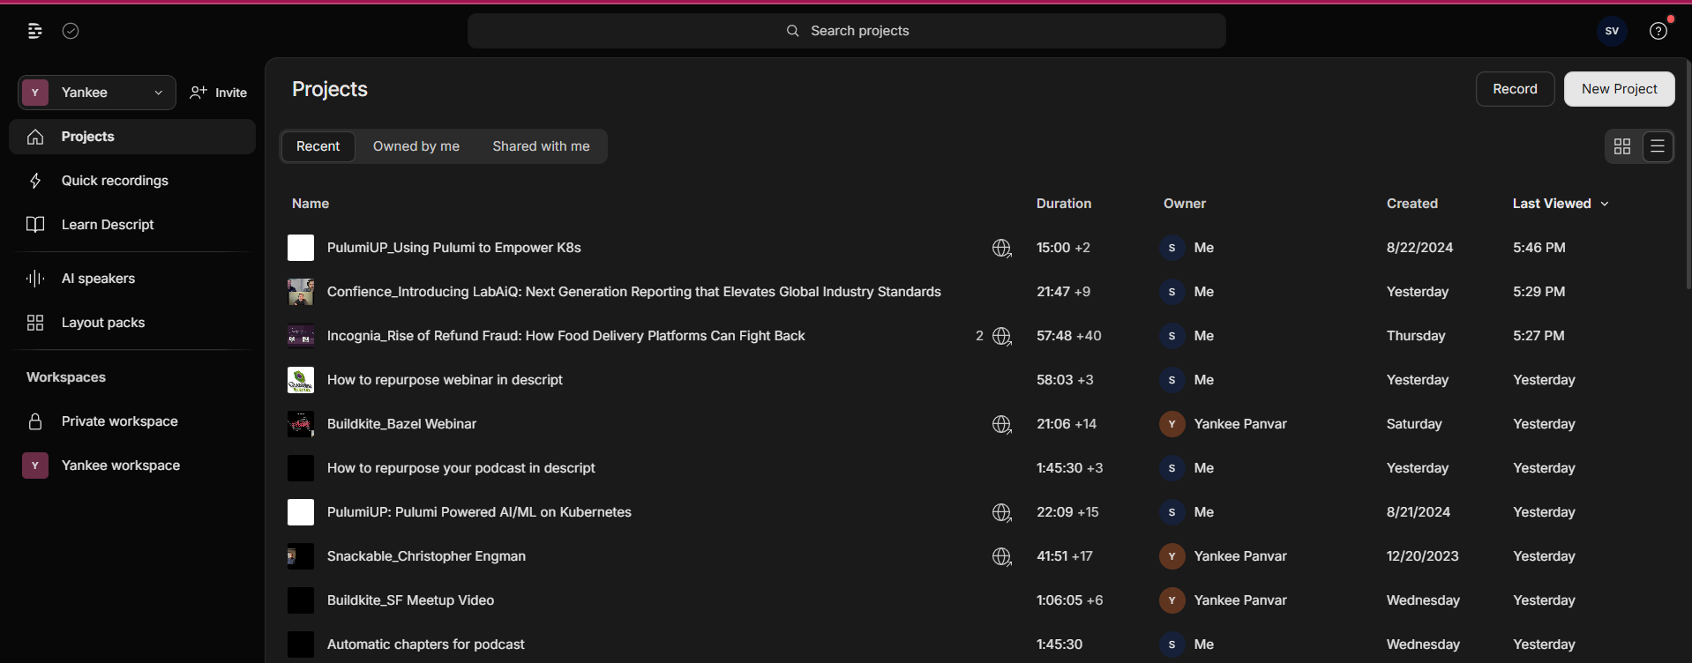Select the Shared with me tab
Screen dimensions: 1692x663
click(541, 146)
